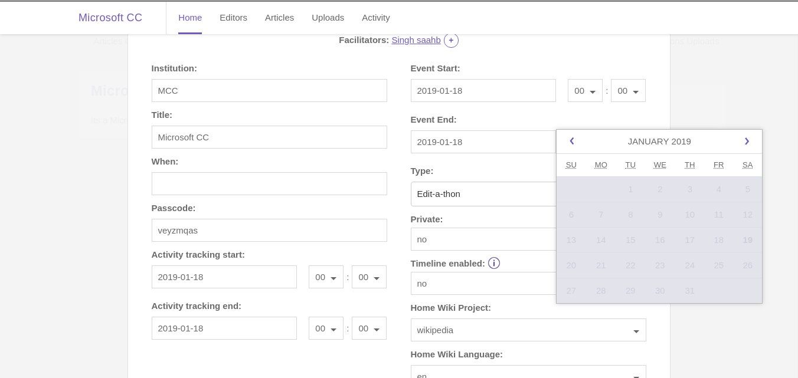Open the Uploads tab
Screen dimensions: 798x378
tap(328, 18)
